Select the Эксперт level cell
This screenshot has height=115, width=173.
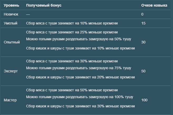(x=11, y=71)
